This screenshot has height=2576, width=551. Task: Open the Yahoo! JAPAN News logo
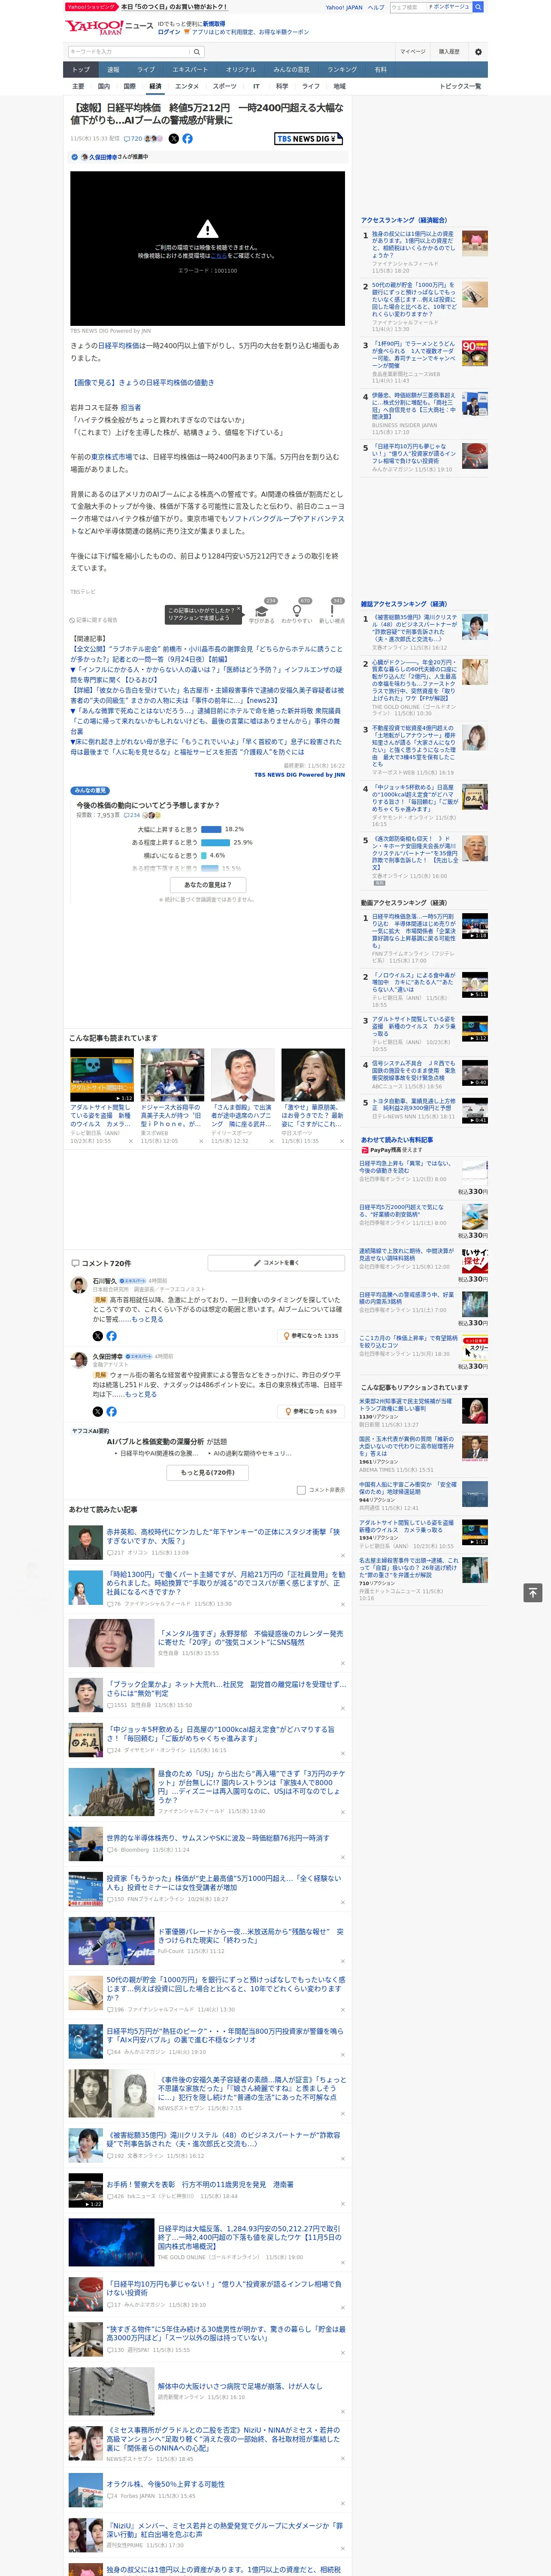click(x=109, y=27)
